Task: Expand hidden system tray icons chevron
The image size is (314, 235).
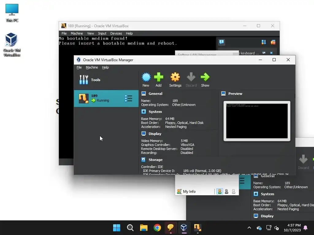Action: (249, 228)
